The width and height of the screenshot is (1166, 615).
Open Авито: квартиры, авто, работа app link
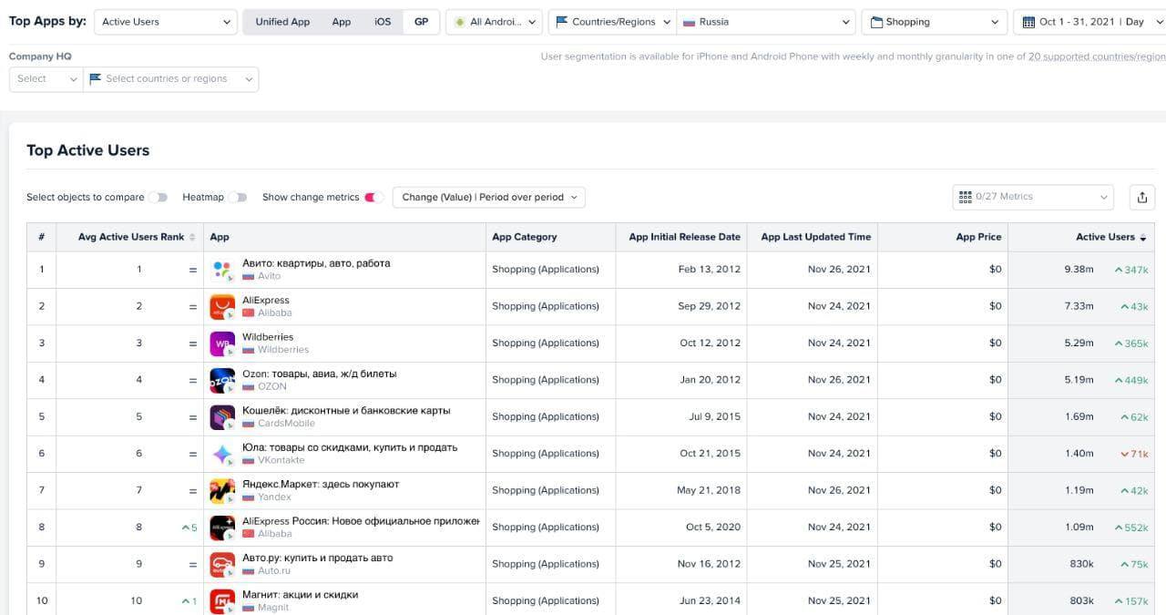(x=316, y=263)
